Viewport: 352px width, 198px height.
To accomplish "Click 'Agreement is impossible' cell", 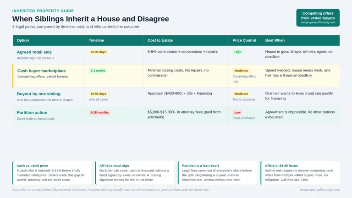I will (x=300, y=115).
